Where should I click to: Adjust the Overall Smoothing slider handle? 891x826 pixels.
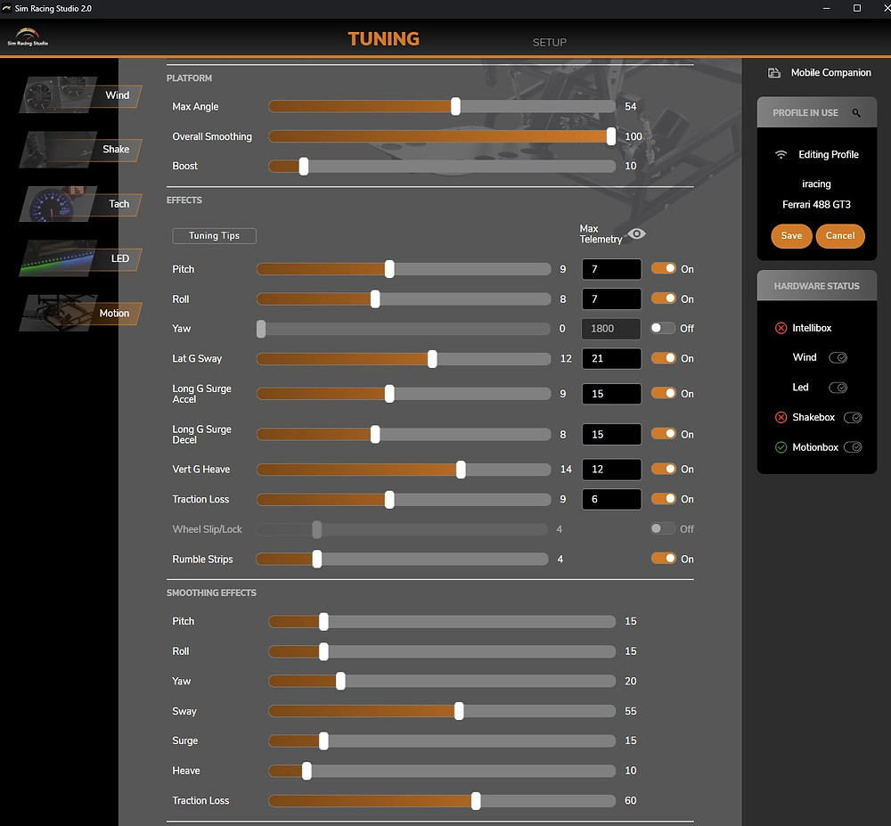(x=611, y=136)
